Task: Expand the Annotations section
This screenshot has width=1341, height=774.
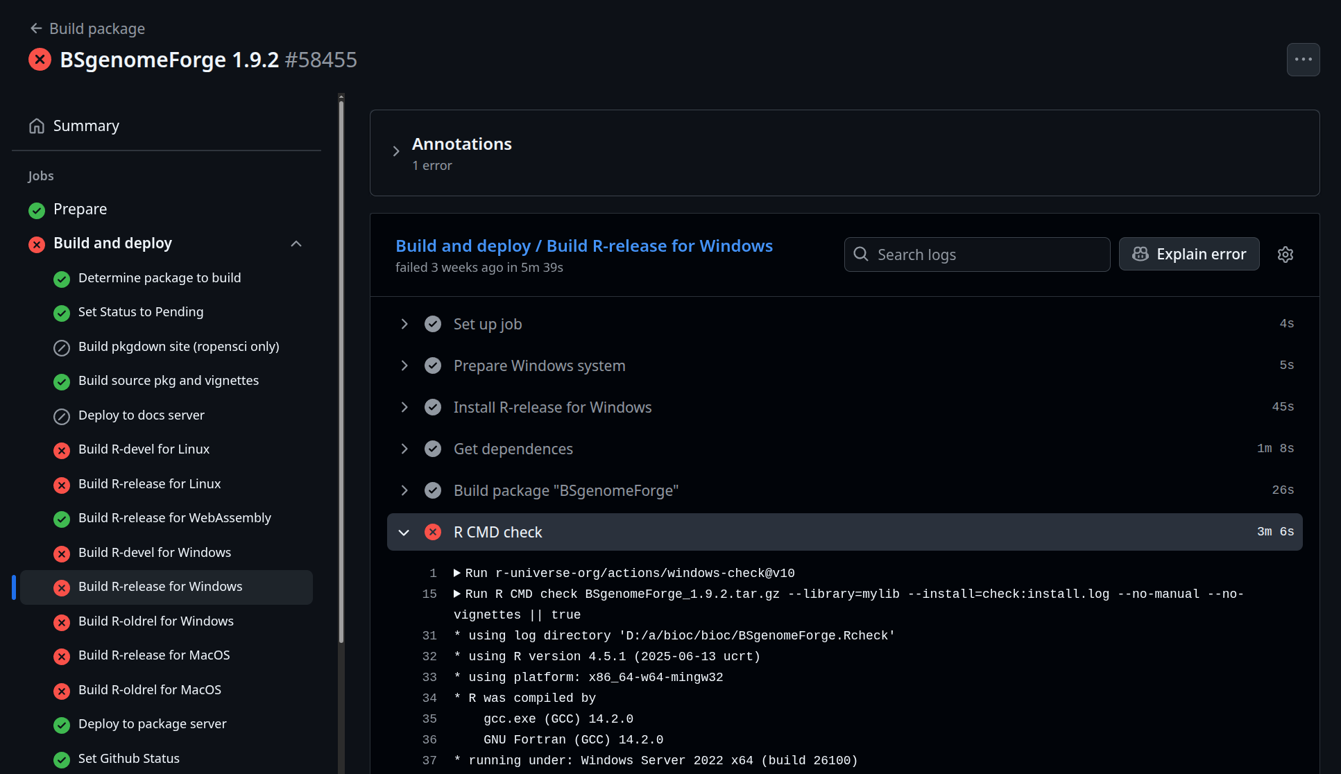Action: (396, 151)
